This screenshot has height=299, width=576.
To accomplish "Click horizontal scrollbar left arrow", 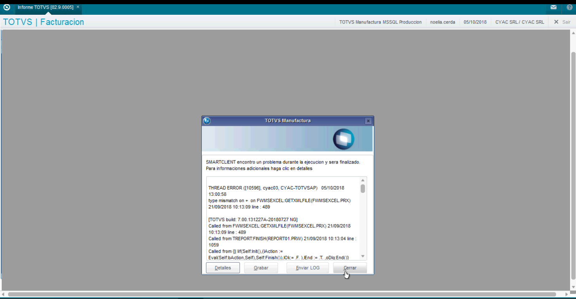I will point(3,294).
